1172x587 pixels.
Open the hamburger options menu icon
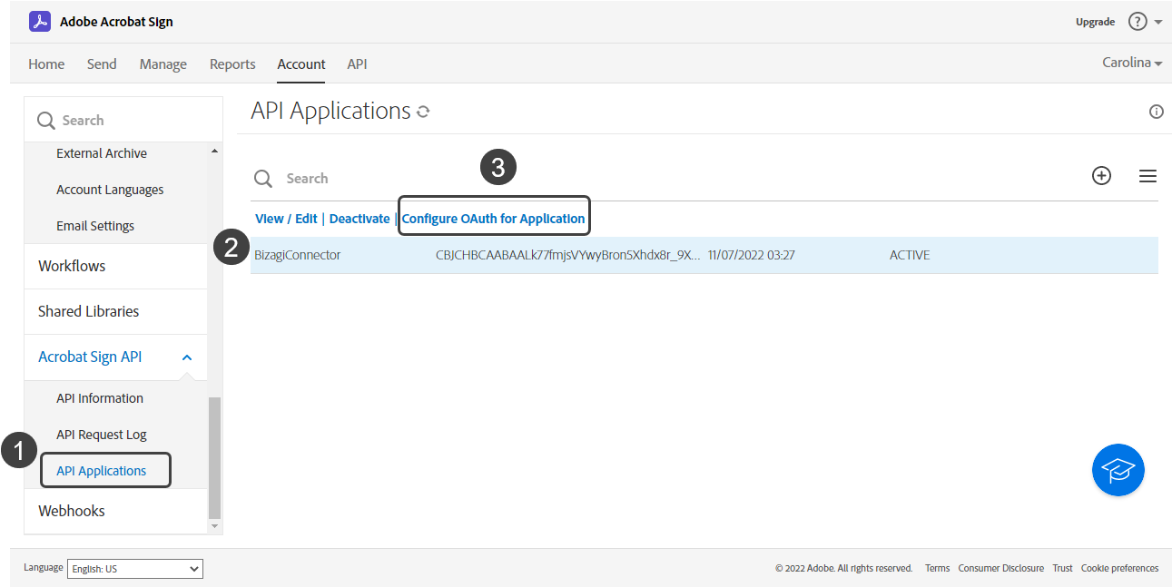click(1147, 176)
